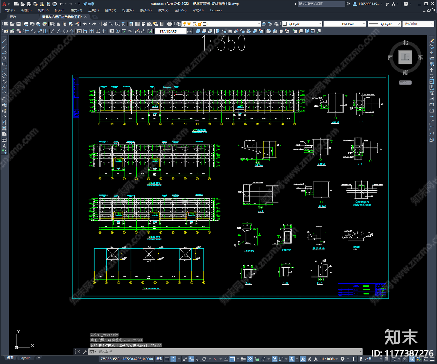Screen dimensions: 437x364
Task: Open the ByLayer lineweight dropdown
Action: tap(384, 24)
